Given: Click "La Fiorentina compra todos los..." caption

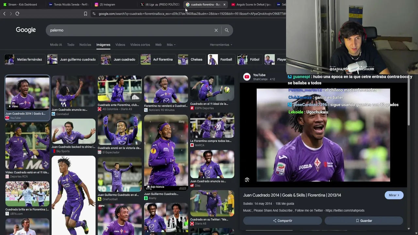Looking at the screenshot, I should click(211, 141).
